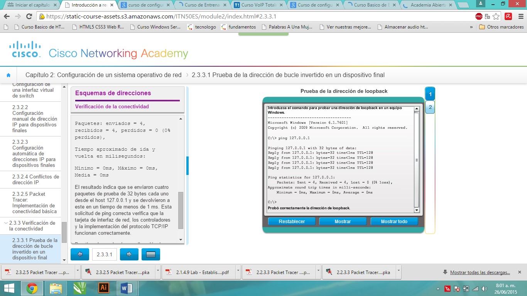Image resolution: width=527 pixels, height=296 pixels.
Task: Select the previous-page back arrow in course navigation
Action: (x=79, y=254)
